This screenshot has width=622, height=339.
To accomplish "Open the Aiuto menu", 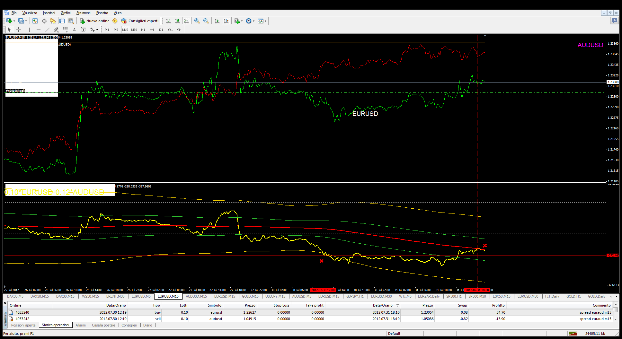I will tap(118, 13).
